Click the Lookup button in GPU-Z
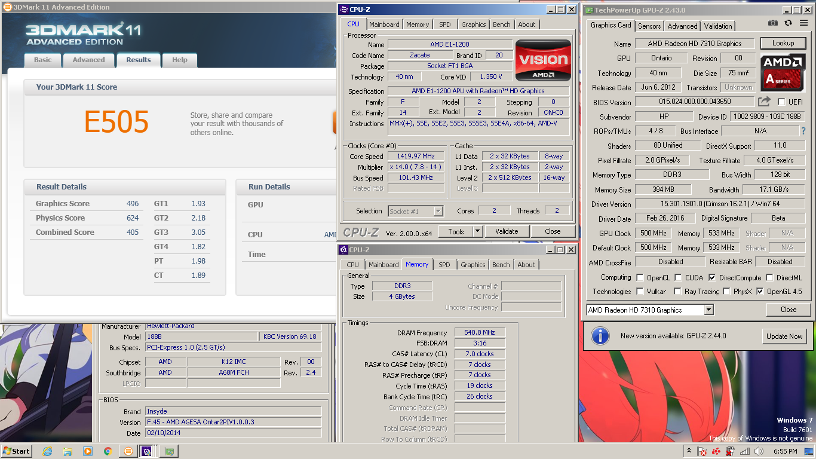This screenshot has width=816, height=459. (783, 43)
